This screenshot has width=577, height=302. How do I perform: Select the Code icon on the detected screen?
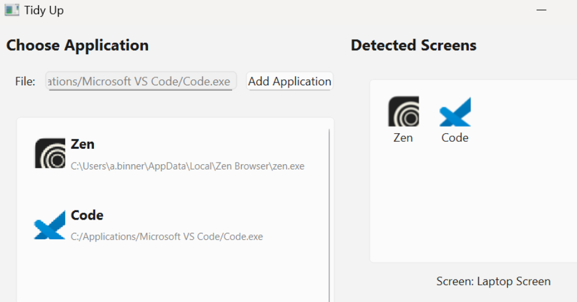click(x=455, y=112)
